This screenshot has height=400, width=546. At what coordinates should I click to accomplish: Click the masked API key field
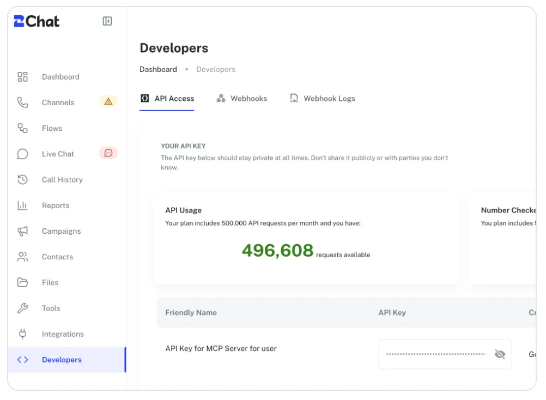pos(445,354)
